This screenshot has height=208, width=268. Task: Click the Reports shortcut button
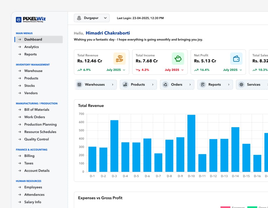(215, 85)
